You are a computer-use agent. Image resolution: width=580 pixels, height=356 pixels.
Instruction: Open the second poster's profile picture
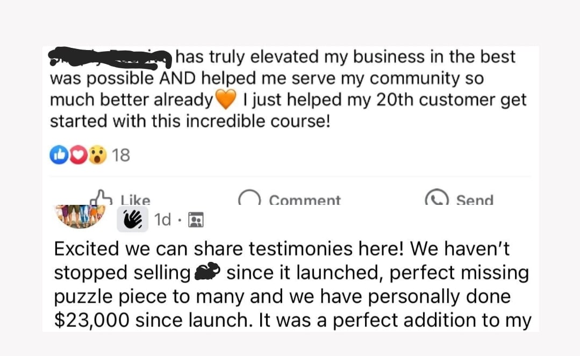80,215
